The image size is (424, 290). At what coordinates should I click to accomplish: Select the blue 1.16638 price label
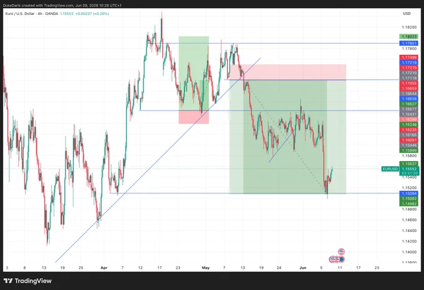(409, 99)
